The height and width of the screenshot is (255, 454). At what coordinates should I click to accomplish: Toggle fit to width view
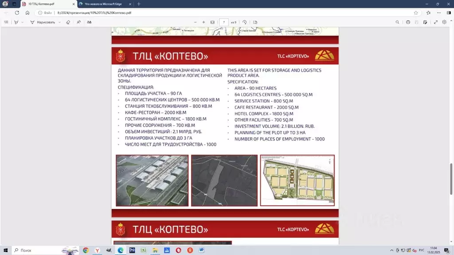pyautogui.click(x=212, y=22)
